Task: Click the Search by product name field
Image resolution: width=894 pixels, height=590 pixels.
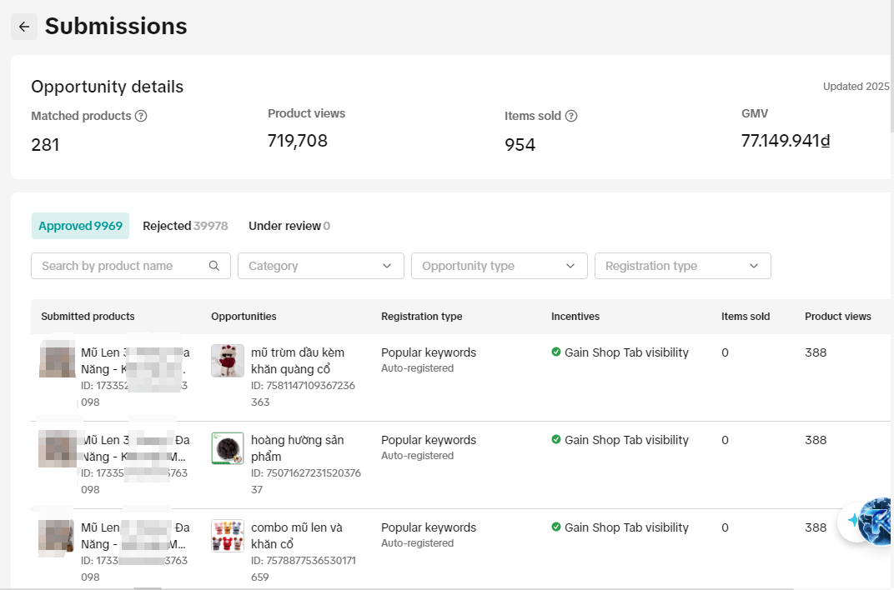Action: click(x=121, y=266)
